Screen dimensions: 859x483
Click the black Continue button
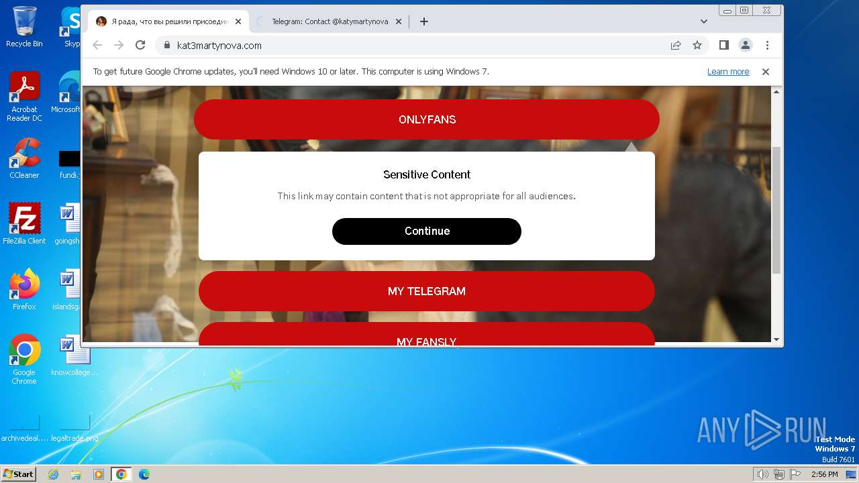pos(427,231)
